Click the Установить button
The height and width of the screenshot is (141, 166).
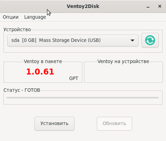[x=54, y=124]
